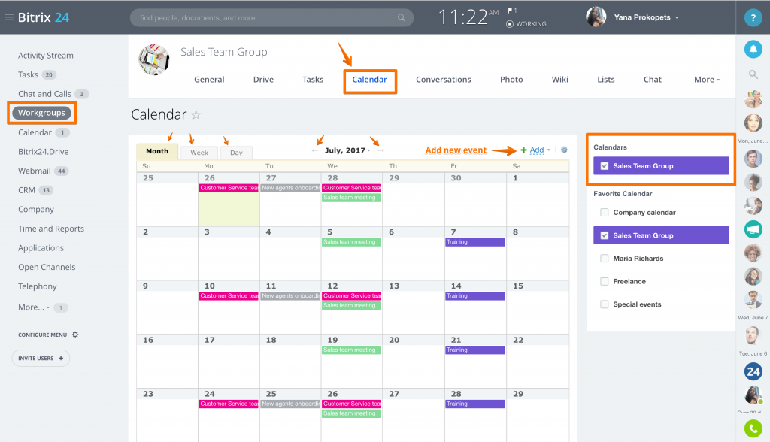Screen dimensions: 770x442
Task: Open the Conversations tab
Action: tap(444, 80)
